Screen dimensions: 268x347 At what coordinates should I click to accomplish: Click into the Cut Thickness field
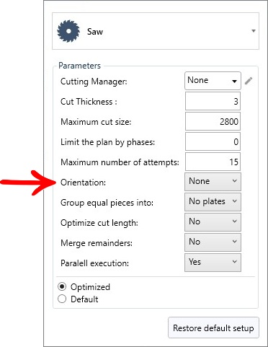213,101
